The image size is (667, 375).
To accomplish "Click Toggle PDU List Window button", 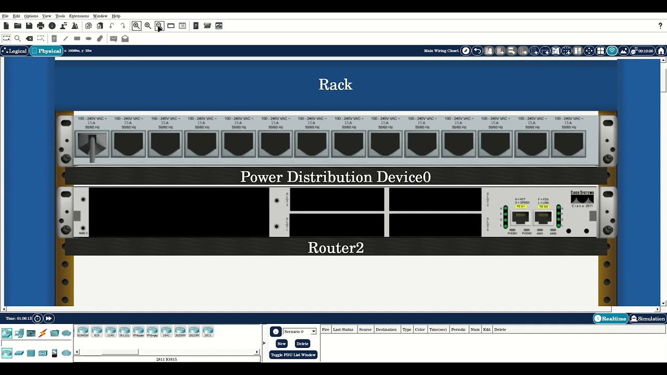I will pos(293,355).
